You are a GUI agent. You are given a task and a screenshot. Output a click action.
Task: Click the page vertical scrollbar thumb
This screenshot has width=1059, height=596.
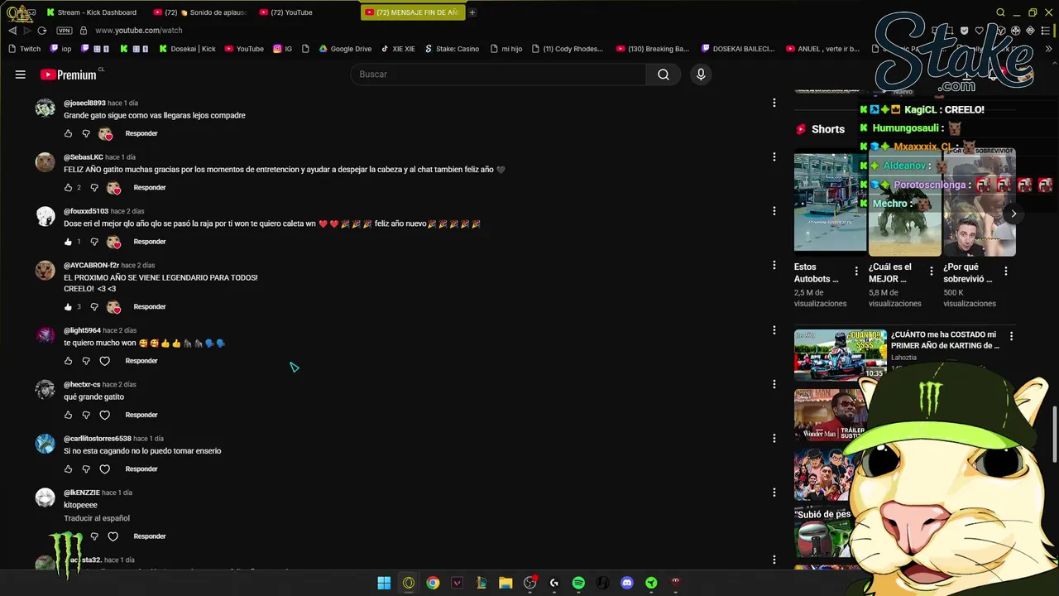1054,435
